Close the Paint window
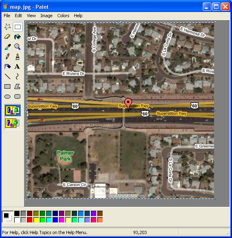 225,7
